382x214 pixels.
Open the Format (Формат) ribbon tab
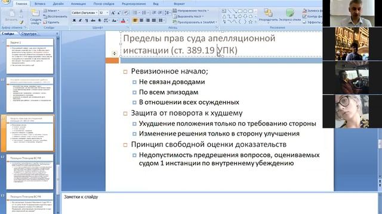(x=179, y=4)
